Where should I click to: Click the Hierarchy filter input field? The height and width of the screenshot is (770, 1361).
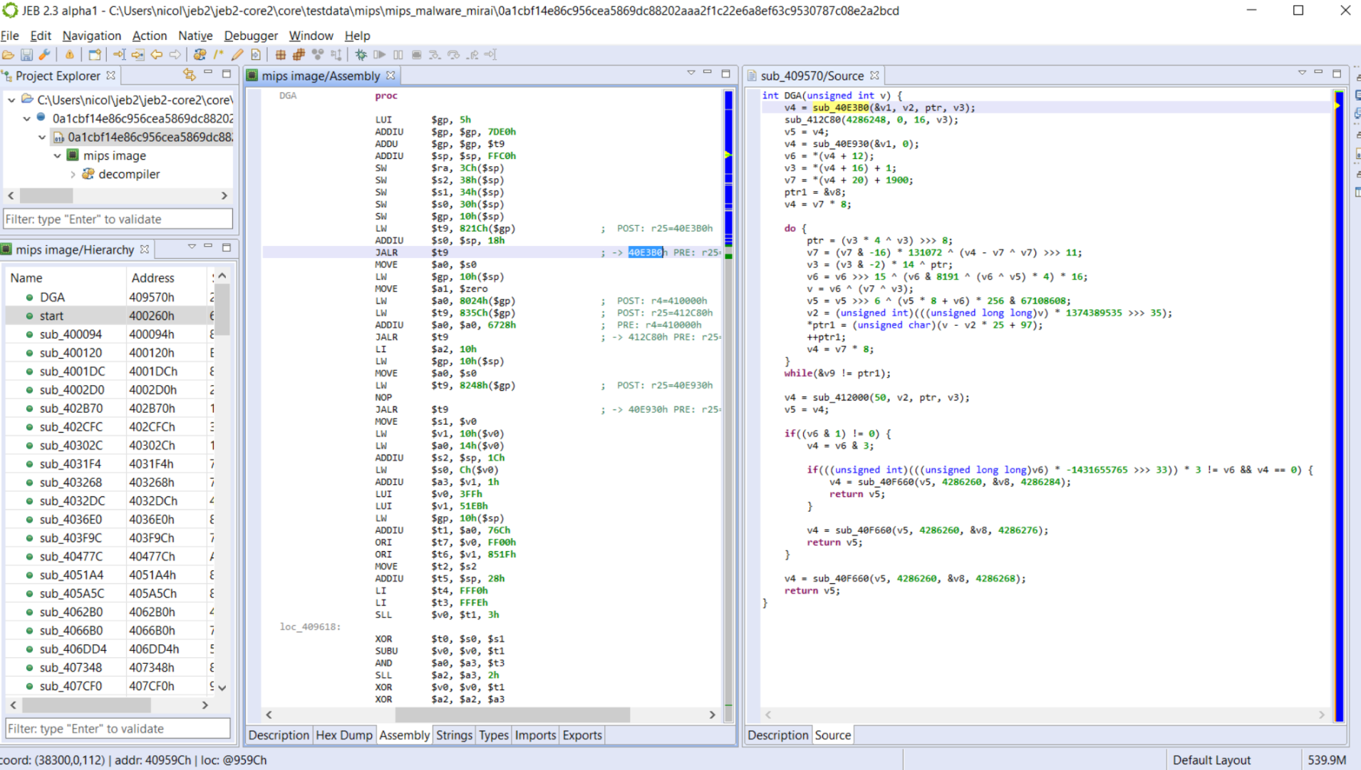(118, 729)
